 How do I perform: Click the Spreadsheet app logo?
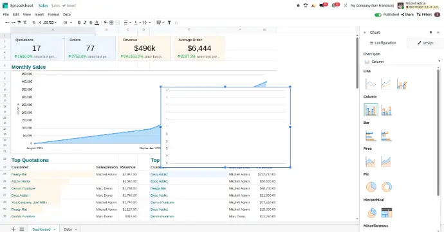(5, 5)
